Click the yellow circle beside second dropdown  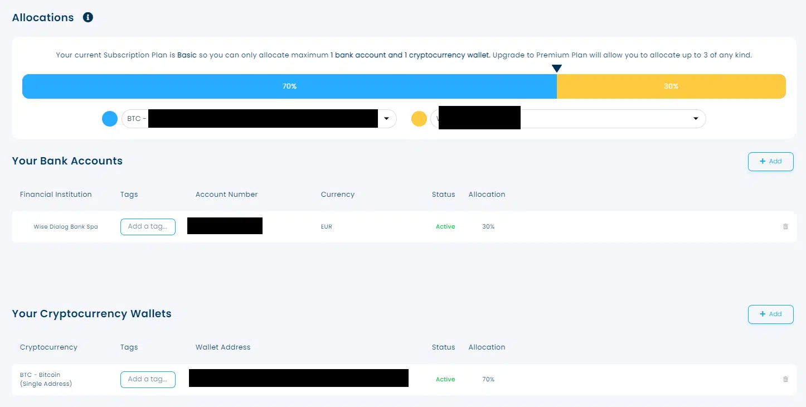click(419, 119)
